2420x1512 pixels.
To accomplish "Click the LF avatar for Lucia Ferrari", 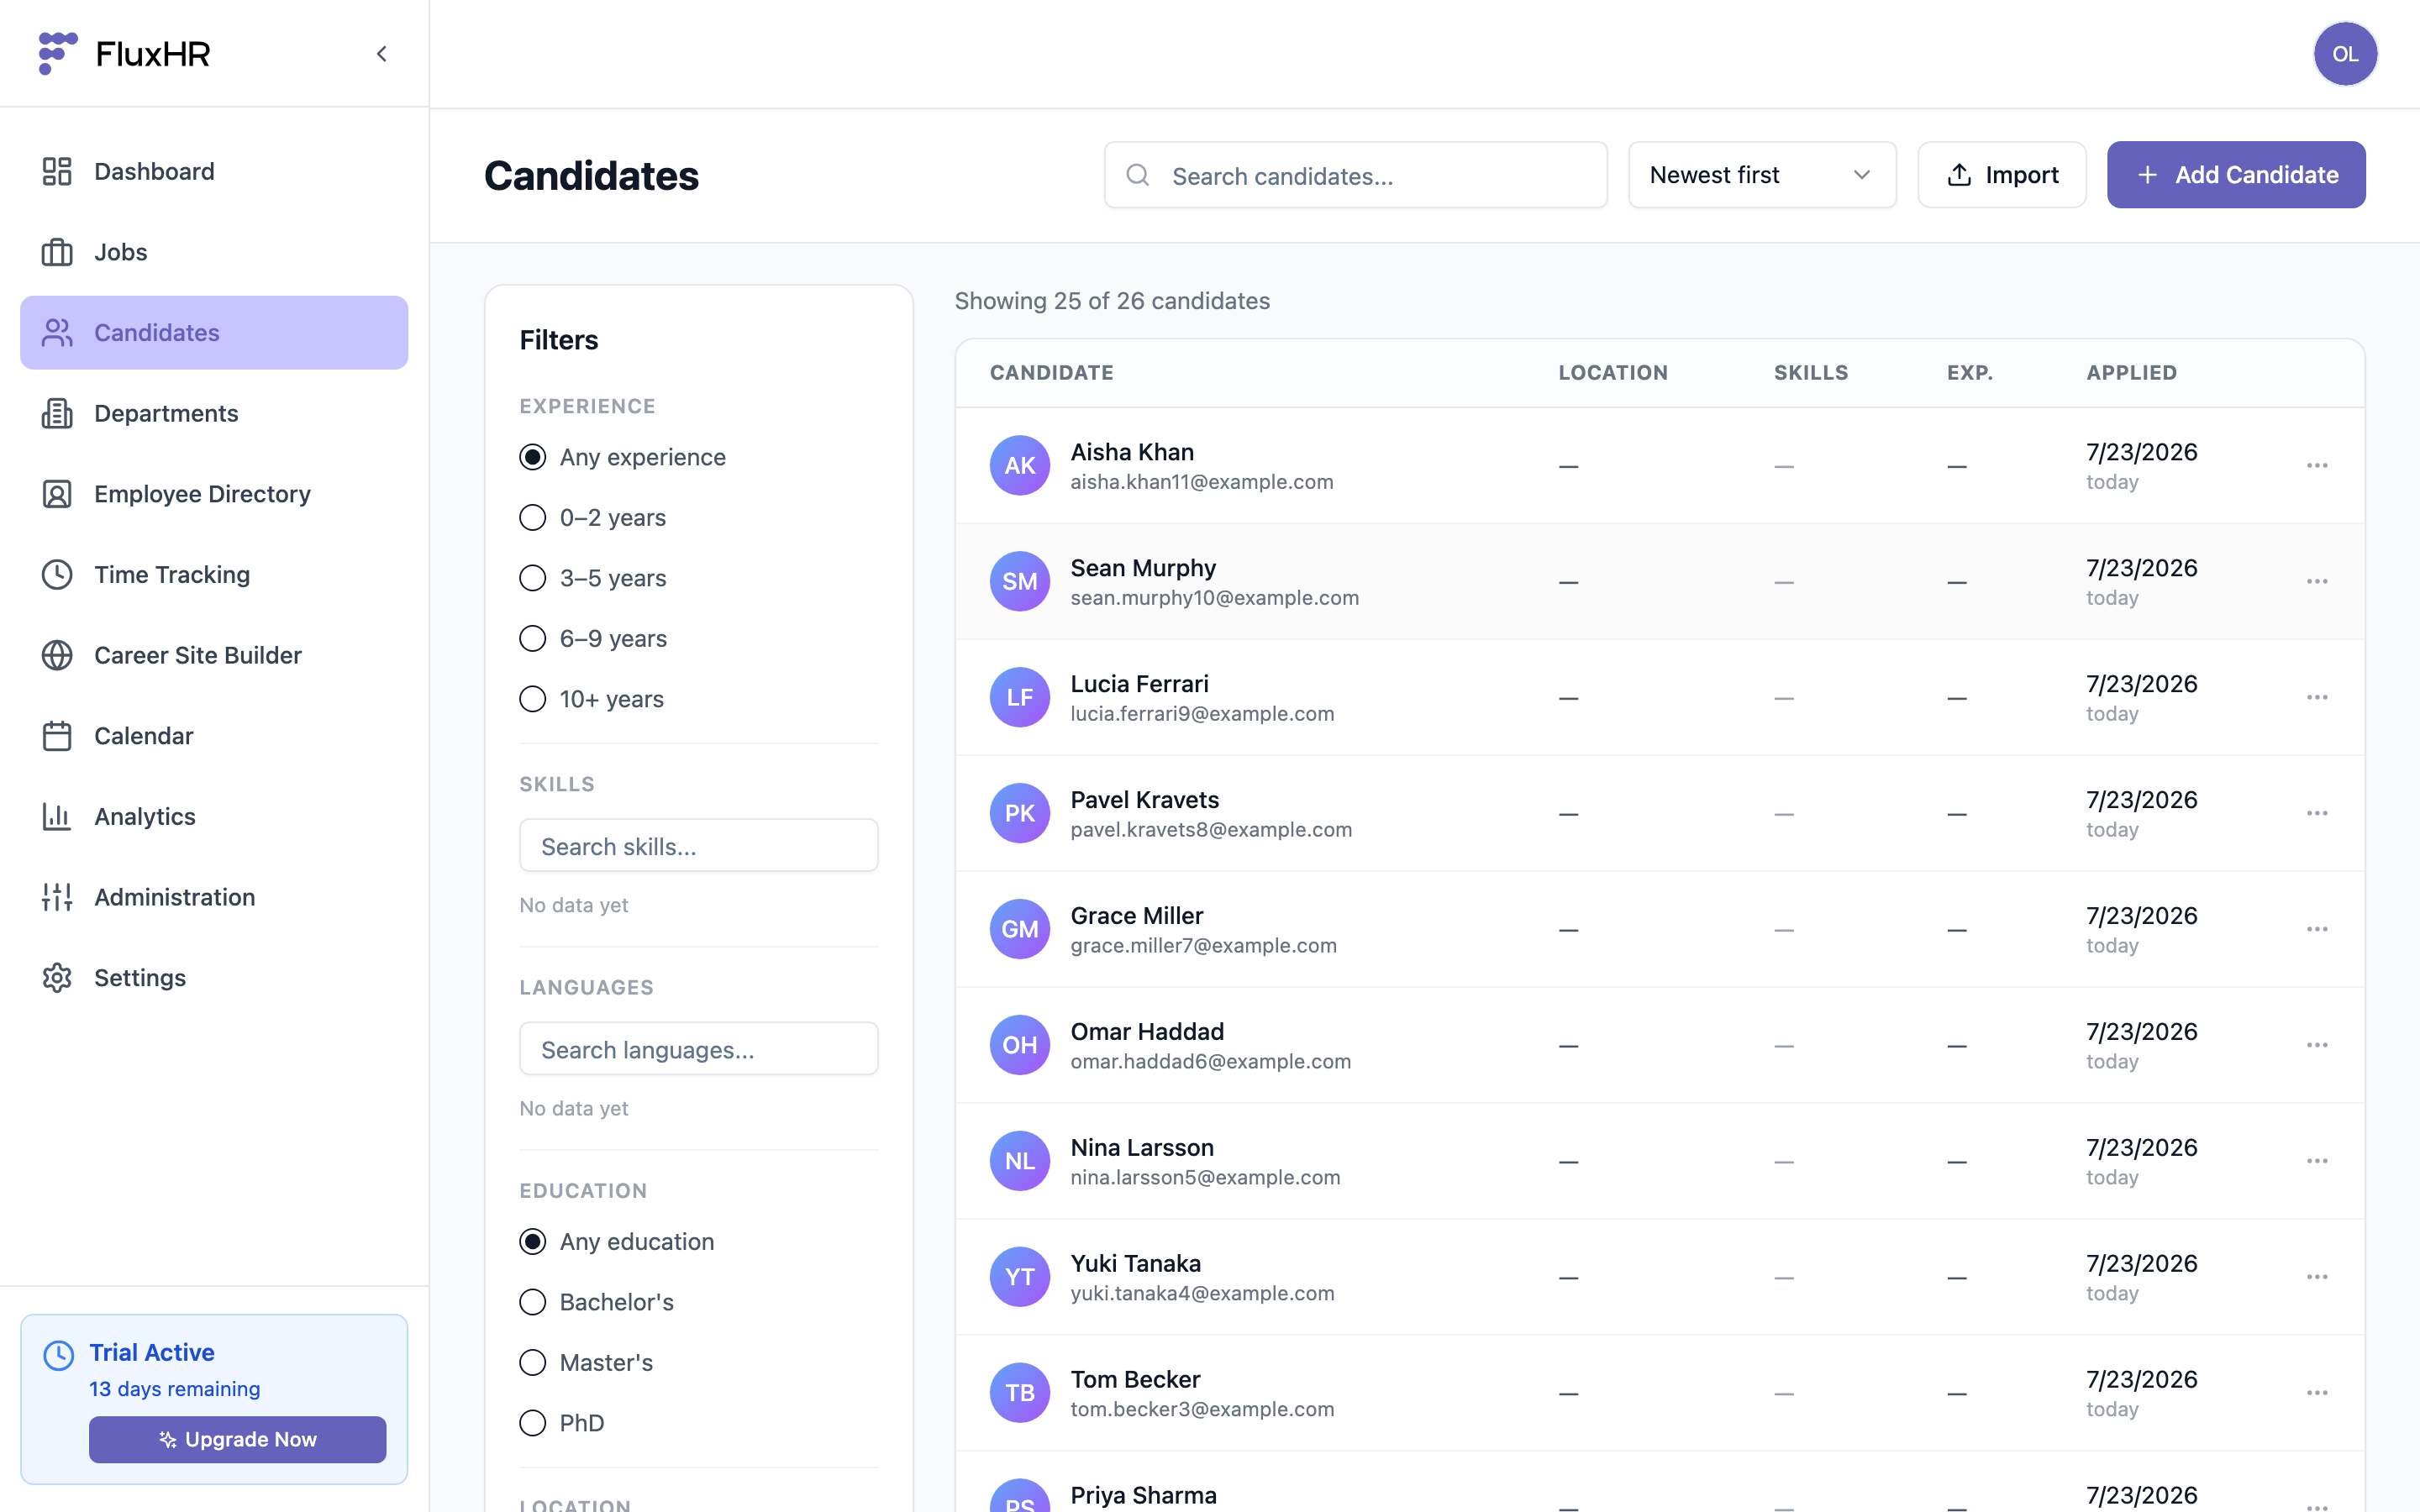I will click(x=1020, y=697).
